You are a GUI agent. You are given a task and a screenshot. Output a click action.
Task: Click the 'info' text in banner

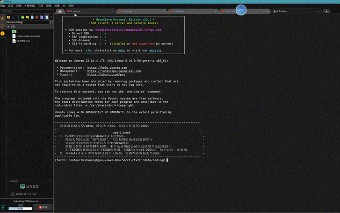87,50
